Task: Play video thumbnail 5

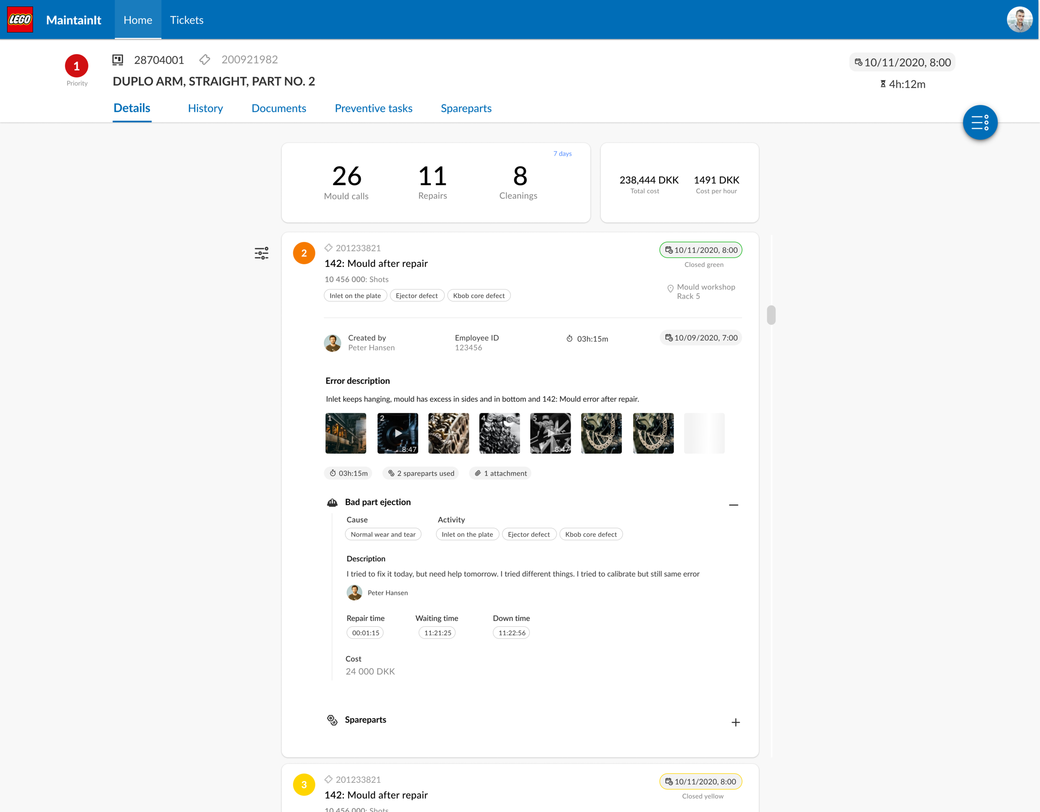Action: (x=550, y=433)
